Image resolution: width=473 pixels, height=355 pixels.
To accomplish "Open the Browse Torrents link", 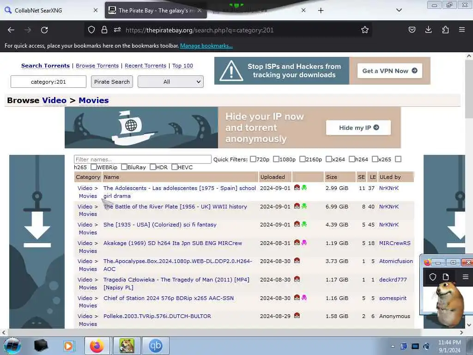I will point(97,66).
